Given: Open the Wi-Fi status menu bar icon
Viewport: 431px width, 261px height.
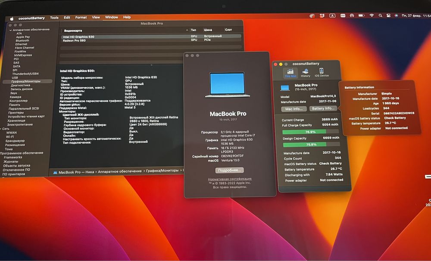Looking at the screenshot, I should 372,15.
